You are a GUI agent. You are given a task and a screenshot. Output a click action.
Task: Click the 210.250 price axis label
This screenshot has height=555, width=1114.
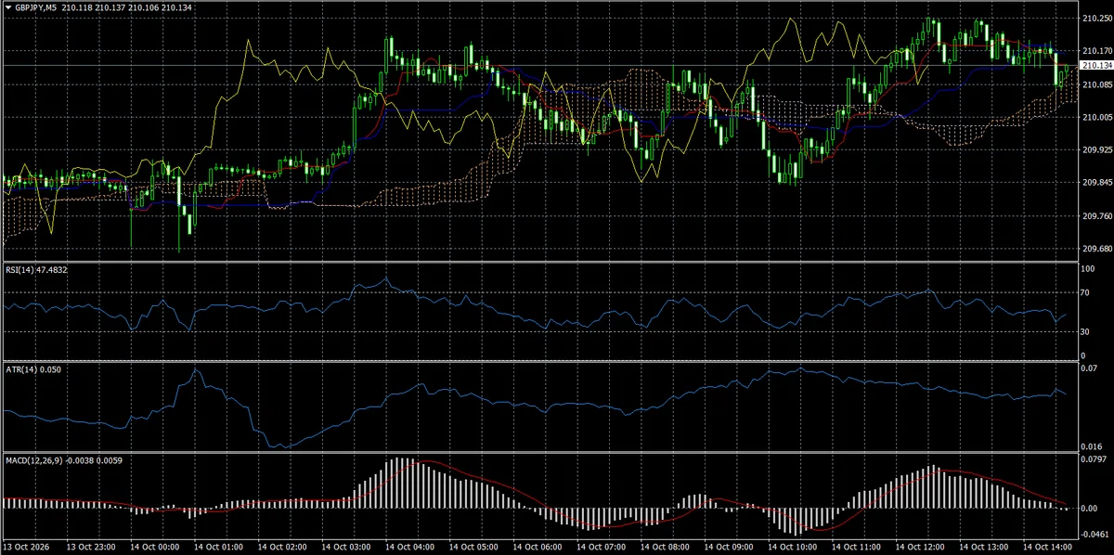tap(1096, 19)
